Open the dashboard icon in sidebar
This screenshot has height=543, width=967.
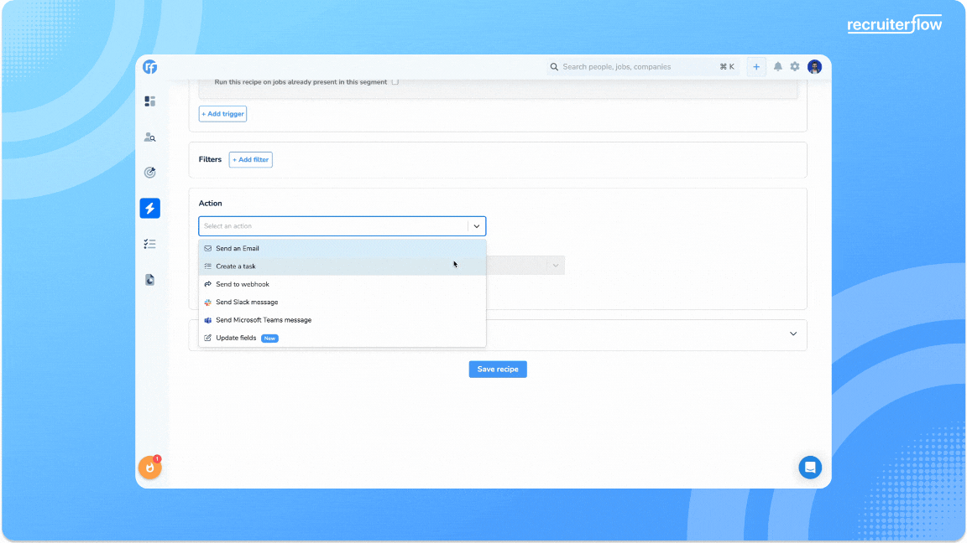[150, 101]
